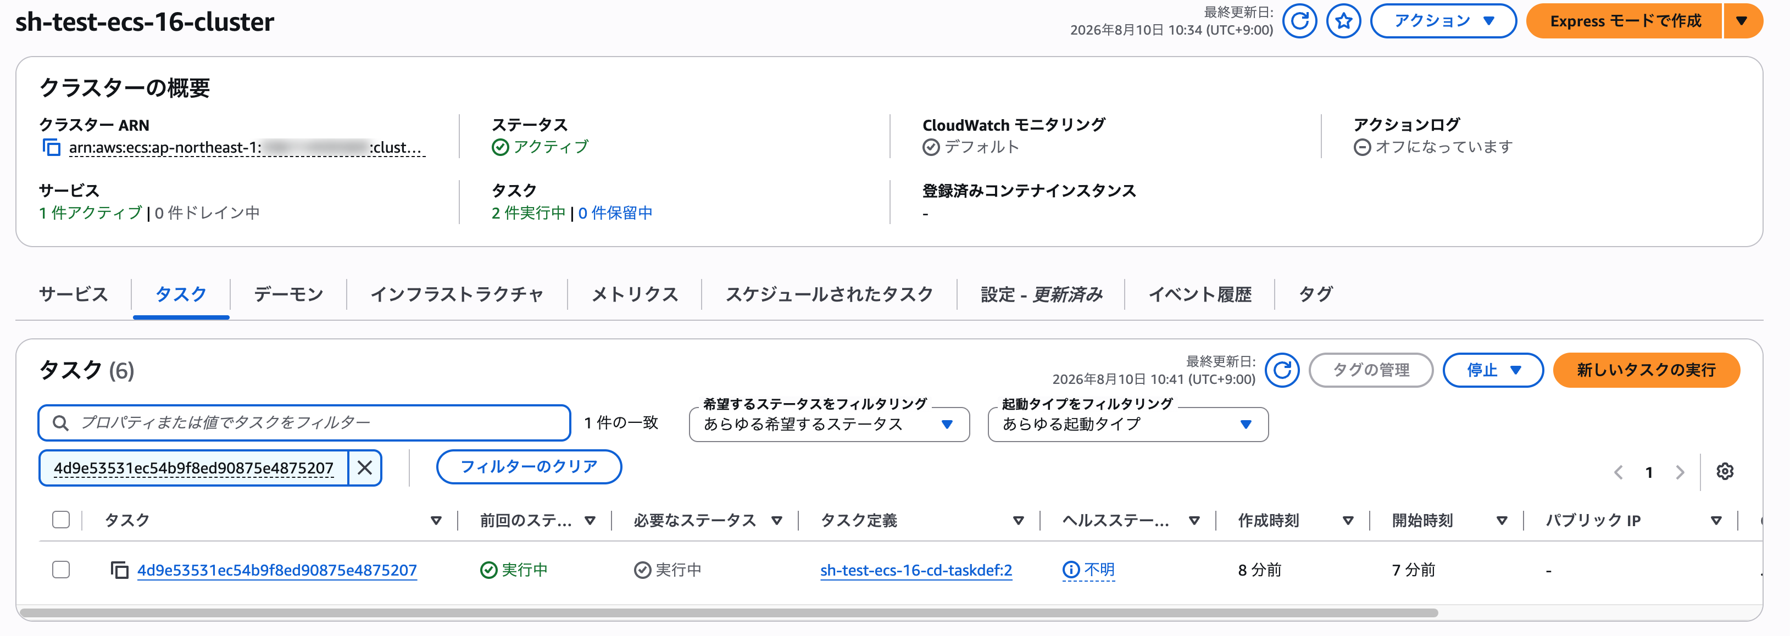Screen dimensions: 1790x636
Task: Click the 8 分前 created time cell
Action: click(1259, 570)
